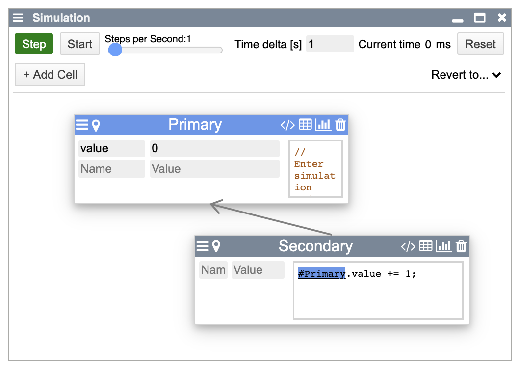519x372 pixels.
Task: Click the Time delta input field
Action: click(x=329, y=44)
